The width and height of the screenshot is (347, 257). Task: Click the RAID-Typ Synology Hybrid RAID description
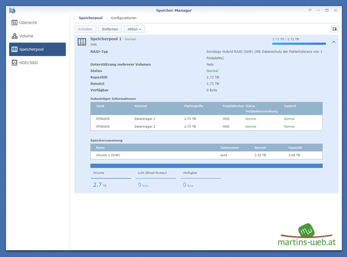[264, 55]
